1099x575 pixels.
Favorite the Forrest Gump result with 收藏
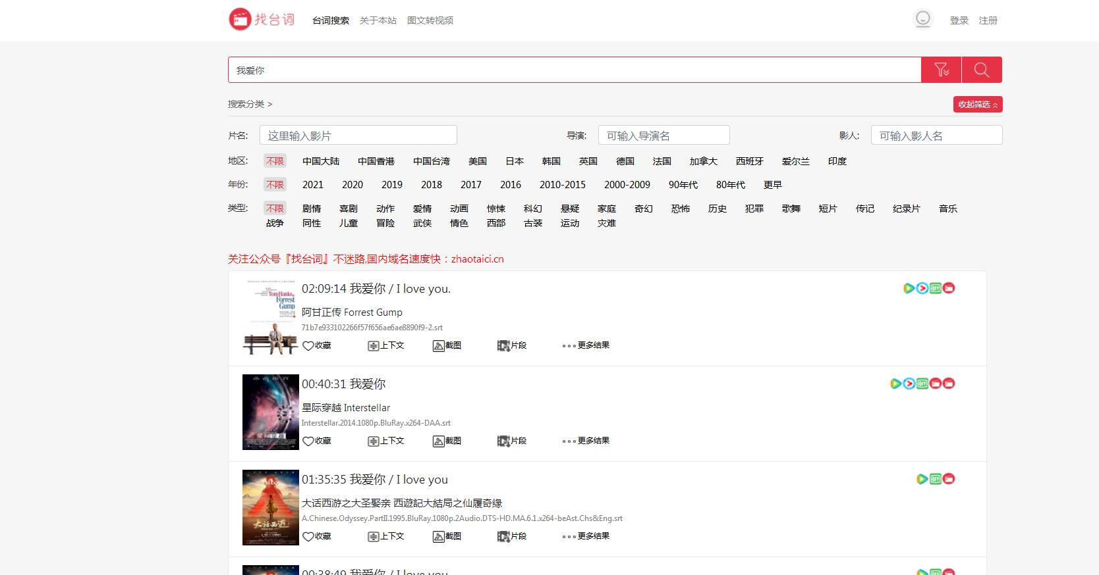[317, 345]
